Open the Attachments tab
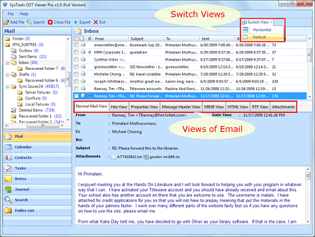315x237 pixels. (284, 107)
